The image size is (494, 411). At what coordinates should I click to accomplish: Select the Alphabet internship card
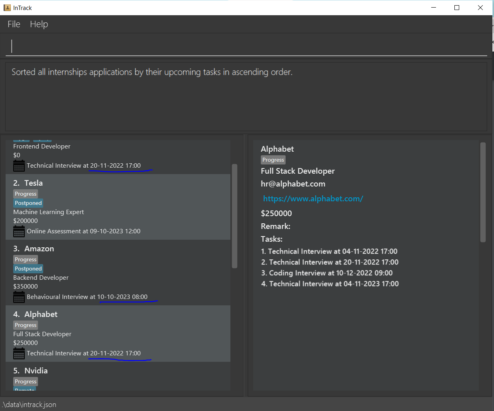click(x=118, y=334)
